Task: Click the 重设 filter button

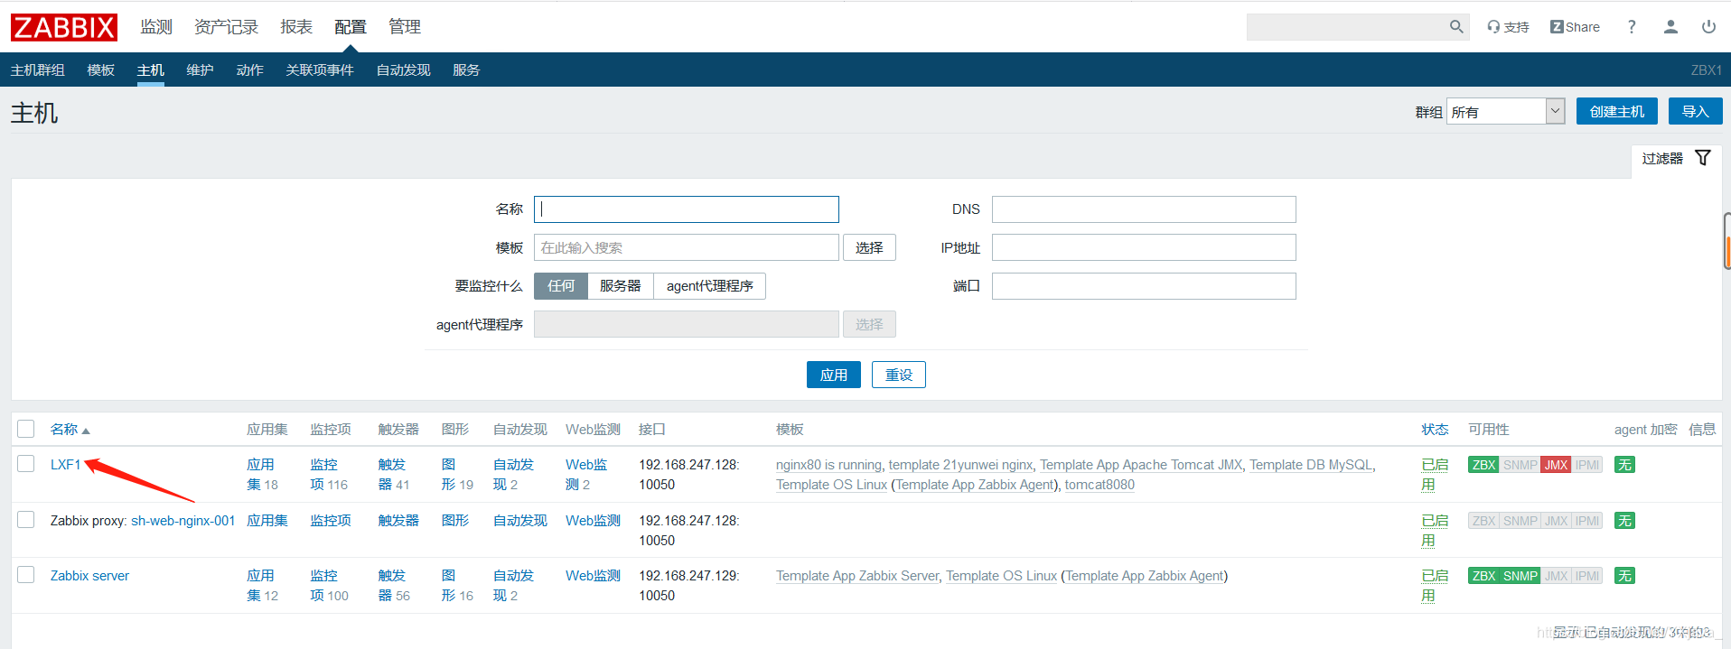Action: [899, 375]
